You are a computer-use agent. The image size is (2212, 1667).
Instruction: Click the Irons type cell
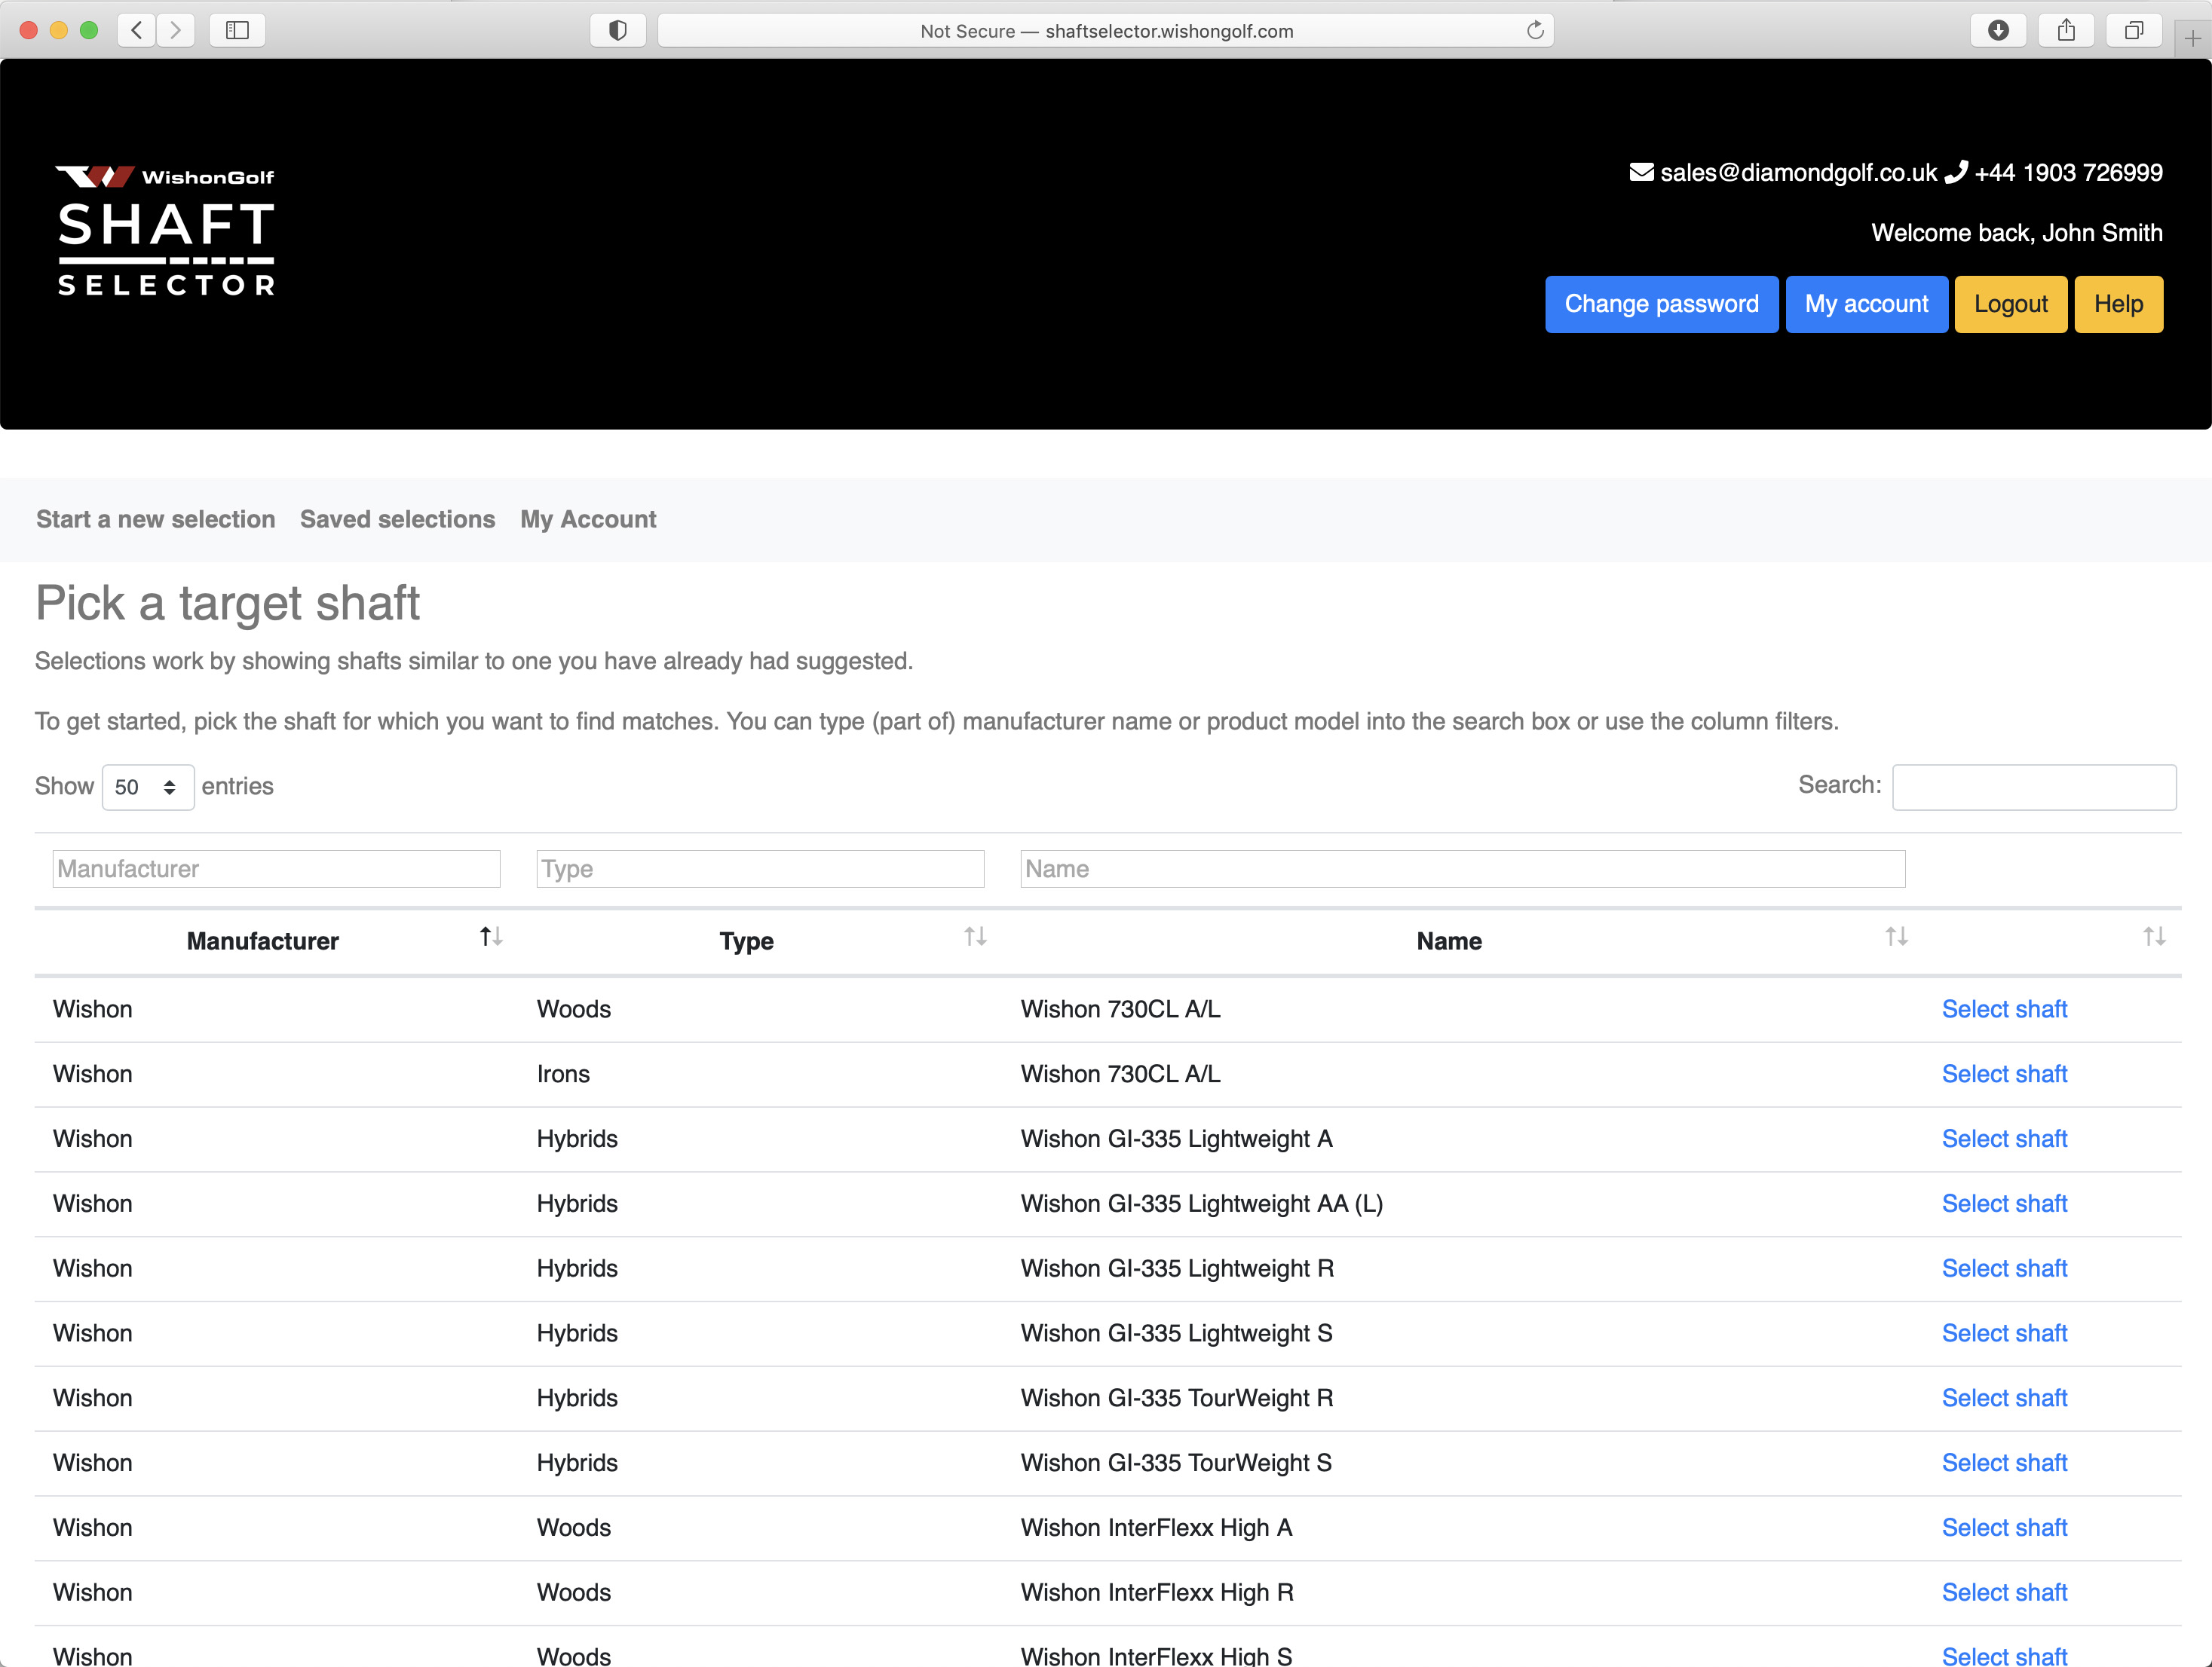pos(563,1073)
